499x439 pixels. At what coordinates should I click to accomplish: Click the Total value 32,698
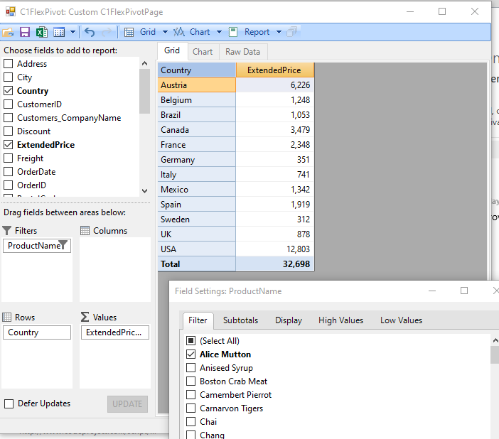[274, 264]
